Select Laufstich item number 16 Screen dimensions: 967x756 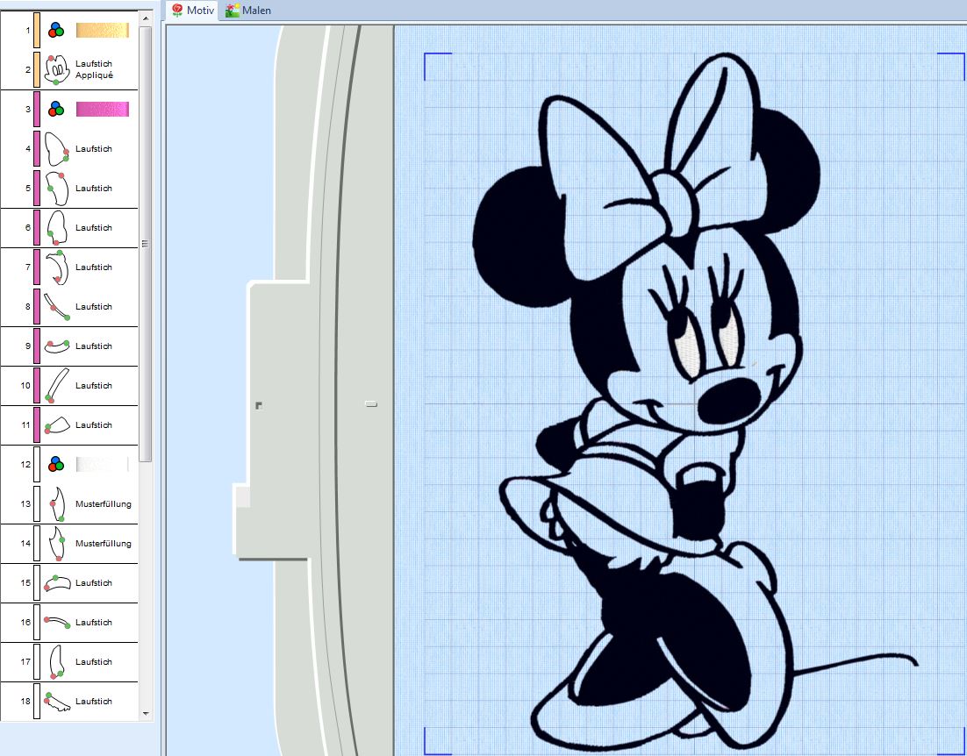click(x=92, y=623)
